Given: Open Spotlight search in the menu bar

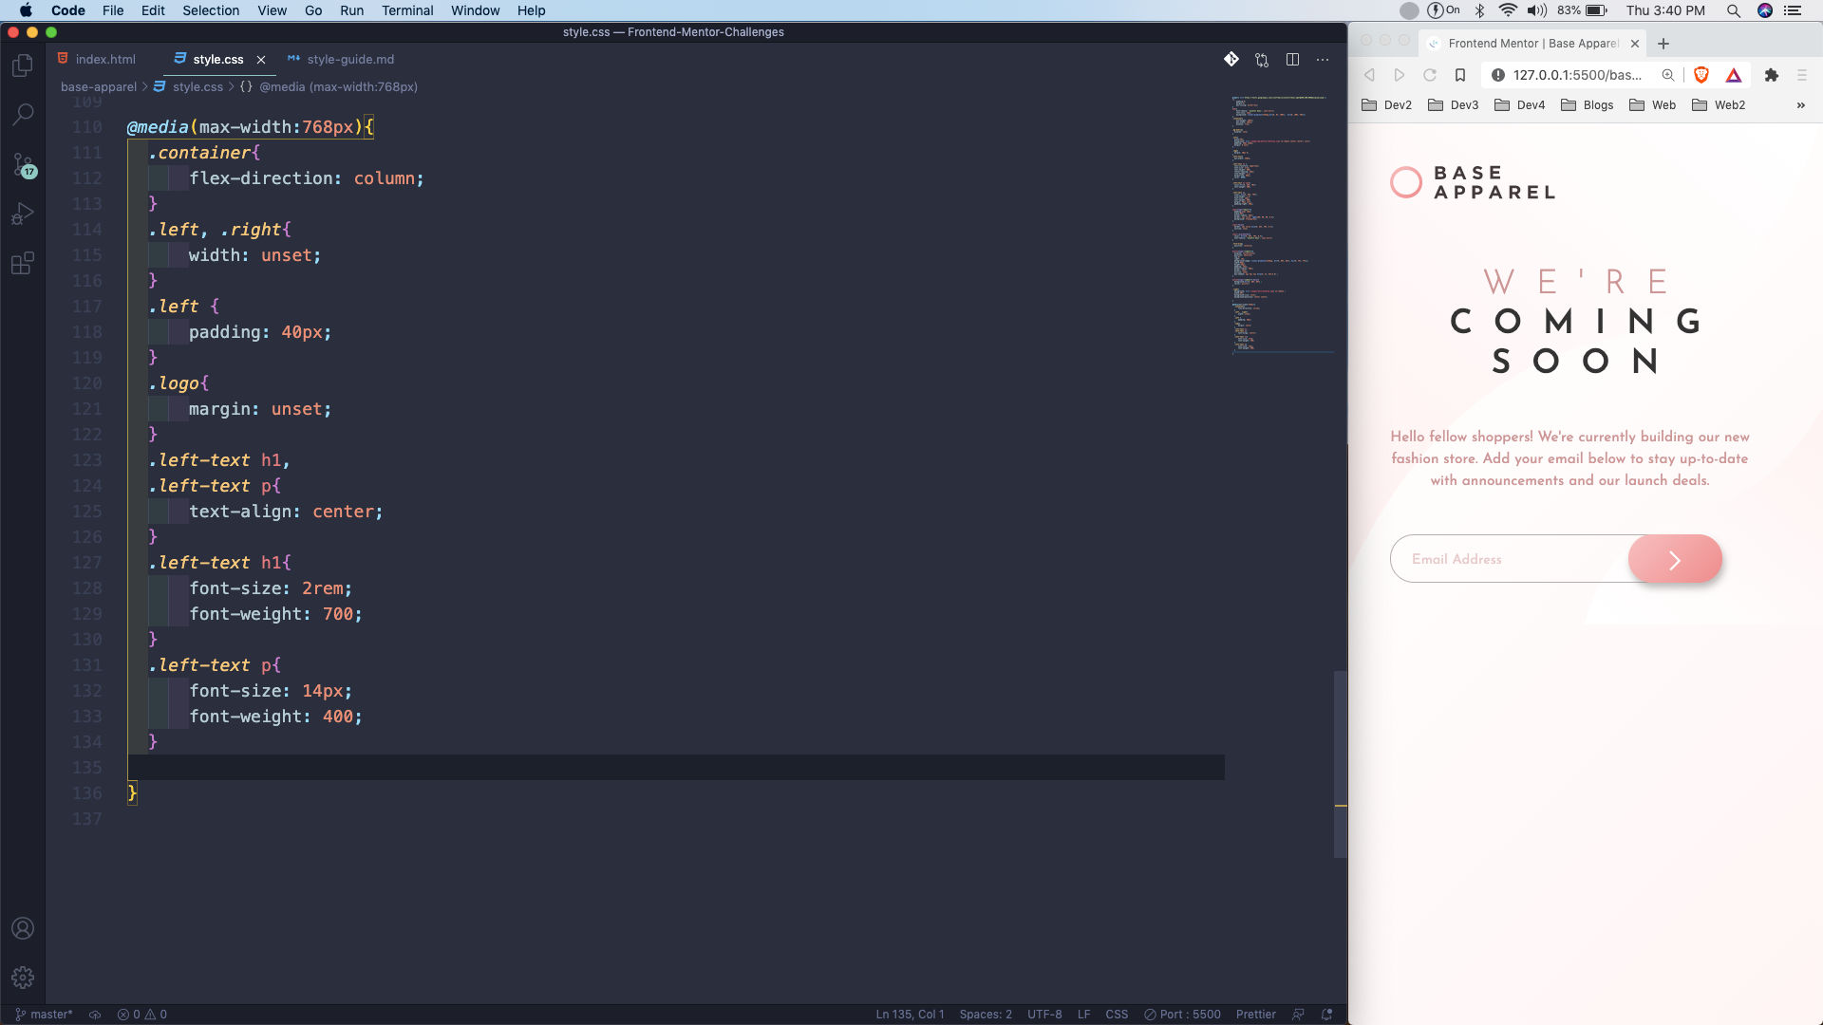Looking at the screenshot, I should tap(1734, 10).
